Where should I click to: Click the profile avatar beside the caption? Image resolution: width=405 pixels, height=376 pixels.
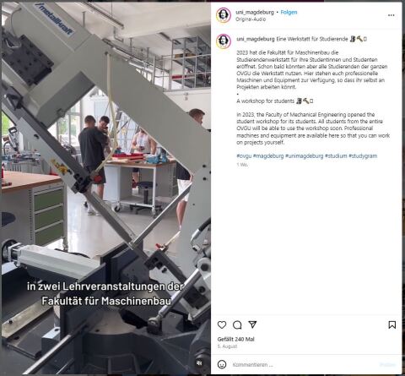pyautogui.click(x=224, y=41)
